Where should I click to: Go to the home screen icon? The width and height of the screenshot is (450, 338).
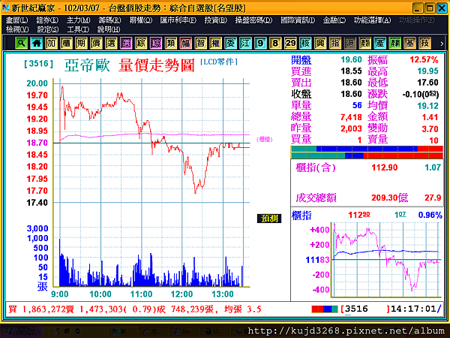coord(37,44)
